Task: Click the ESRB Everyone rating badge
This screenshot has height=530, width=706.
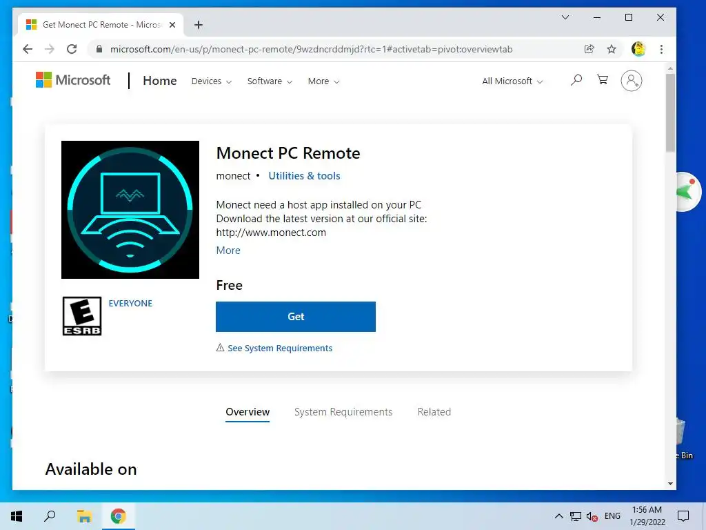Action: pyautogui.click(x=82, y=316)
